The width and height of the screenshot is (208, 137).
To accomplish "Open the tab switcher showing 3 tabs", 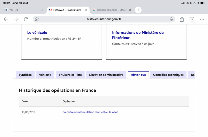I will coord(192,19).
